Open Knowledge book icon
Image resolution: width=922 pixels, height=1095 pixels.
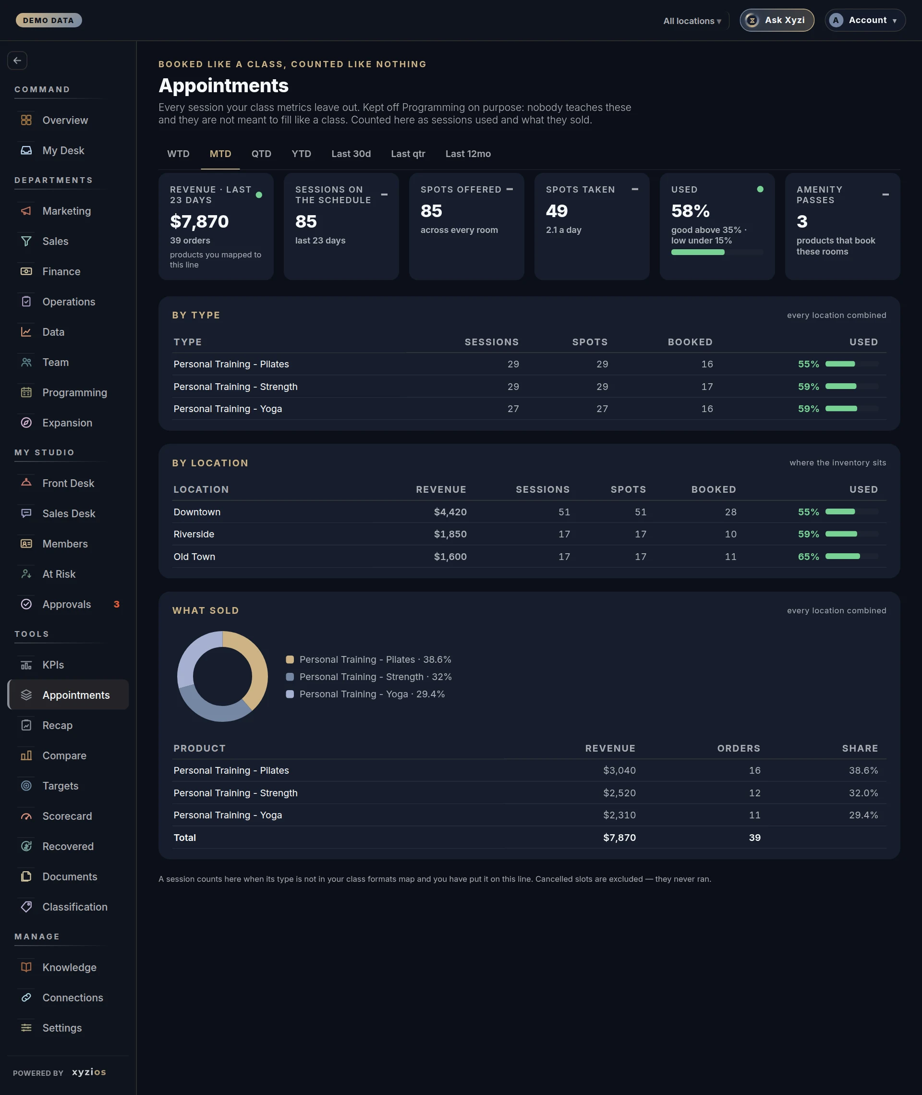coord(26,968)
